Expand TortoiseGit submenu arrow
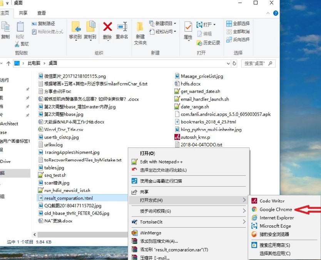 (x=244, y=222)
